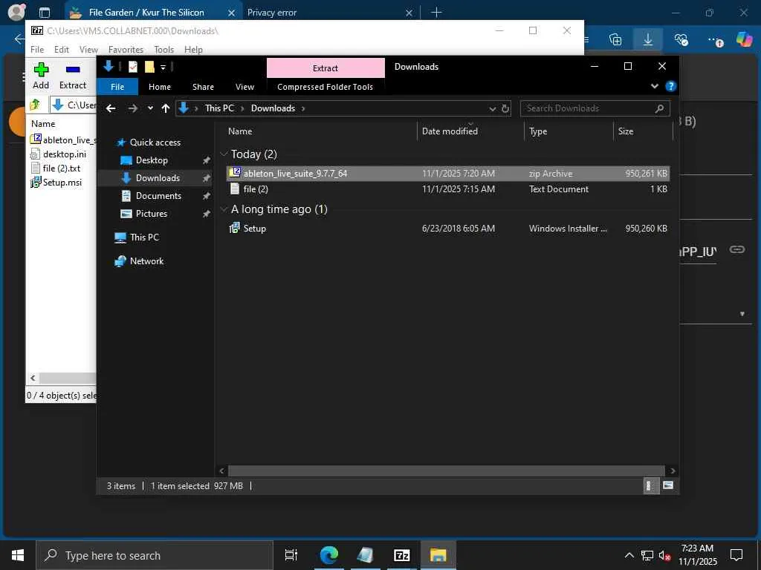Click the Properties quick access toolbar icon
This screenshot has width=761, height=570.
[x=133, y=67]
